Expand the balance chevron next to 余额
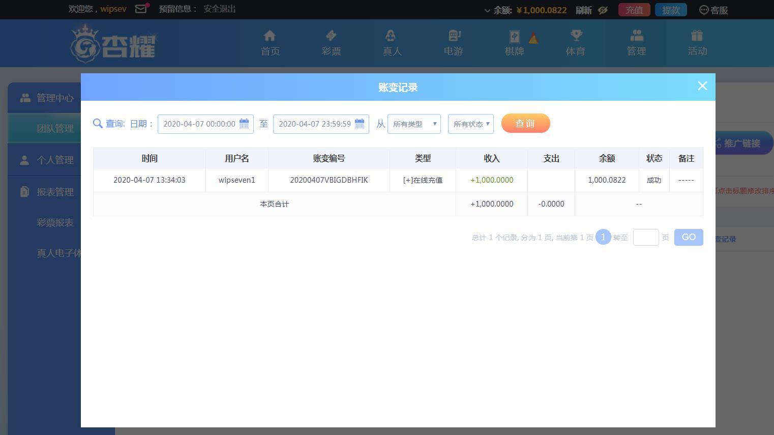 pos(487,11)
